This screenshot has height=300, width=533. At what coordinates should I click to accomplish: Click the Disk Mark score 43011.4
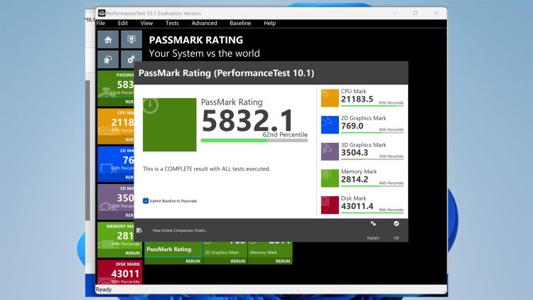(357, 206)
